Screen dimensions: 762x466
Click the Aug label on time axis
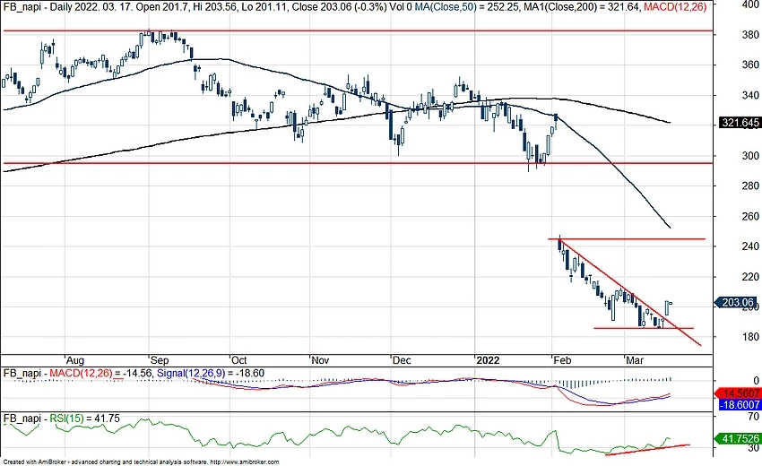[x=74, y=360]
